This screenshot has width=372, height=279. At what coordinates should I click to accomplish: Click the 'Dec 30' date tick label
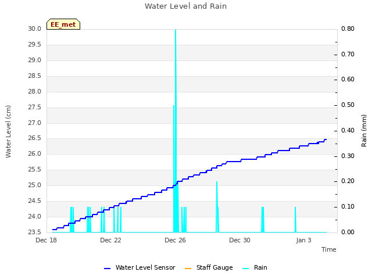pyautogui.click(x=239, y=240)
